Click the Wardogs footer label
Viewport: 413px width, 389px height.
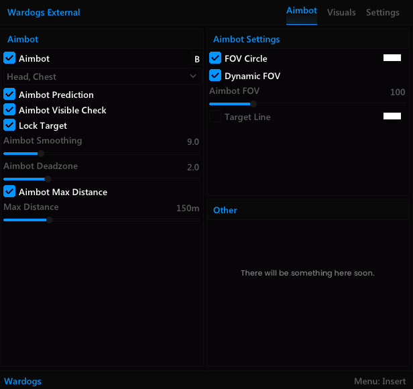click(23, 381)
